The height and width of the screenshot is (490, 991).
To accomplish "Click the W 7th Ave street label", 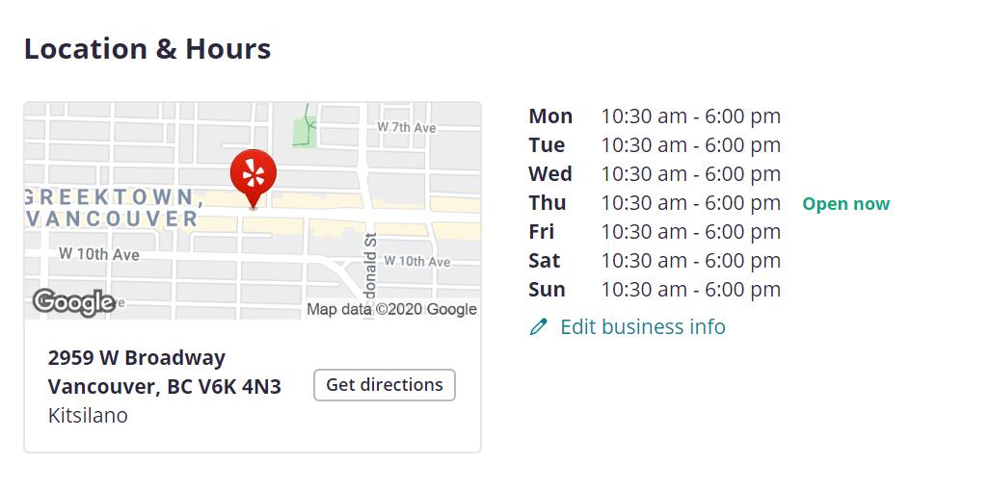I will (x=407, y=127).
